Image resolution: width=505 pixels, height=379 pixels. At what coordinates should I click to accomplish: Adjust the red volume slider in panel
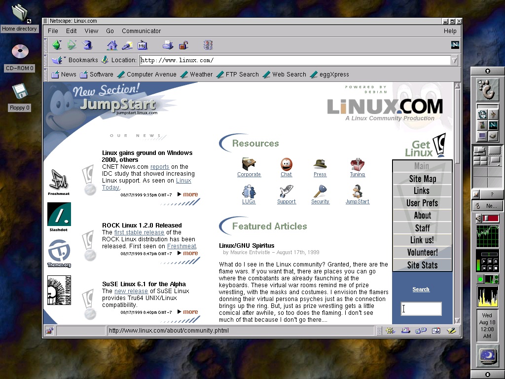coord(491,218)
